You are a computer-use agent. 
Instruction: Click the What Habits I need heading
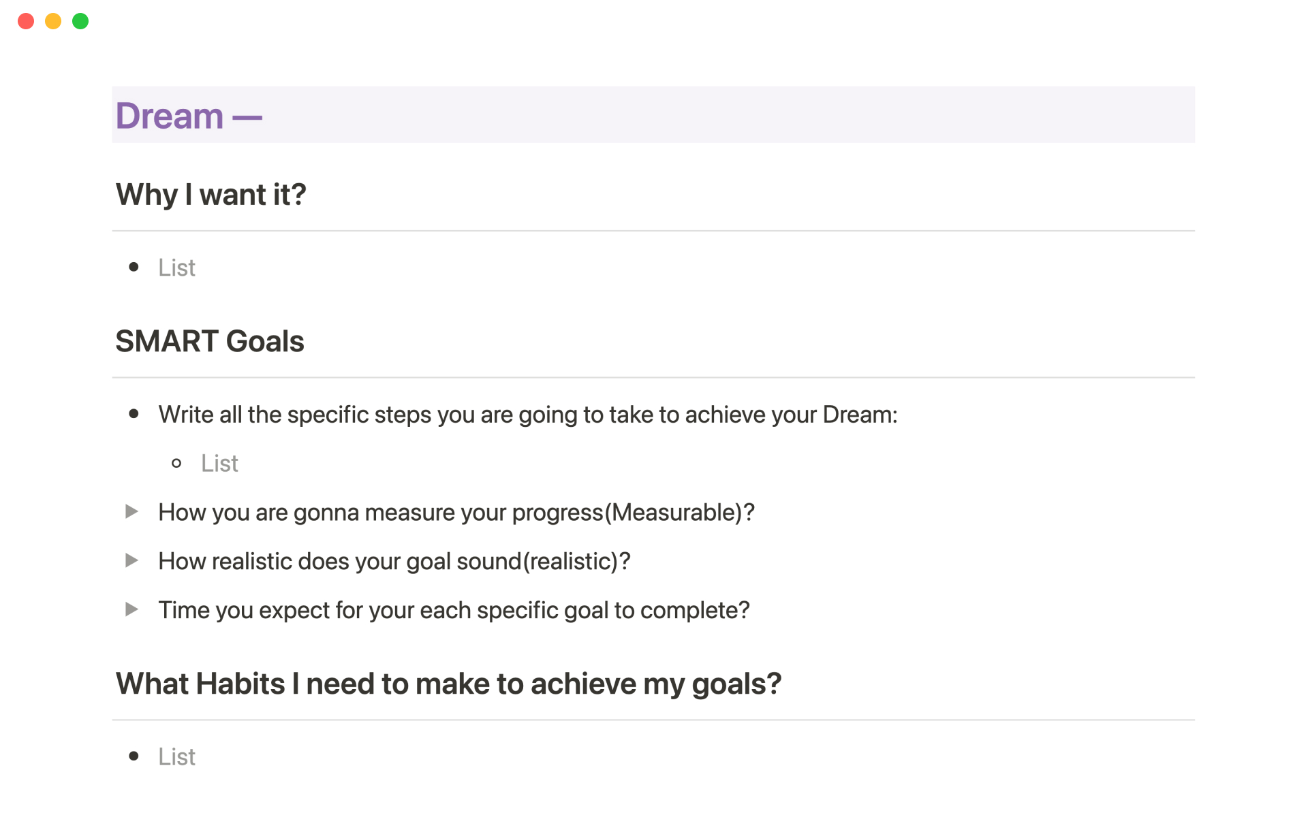tap(448, 684)
